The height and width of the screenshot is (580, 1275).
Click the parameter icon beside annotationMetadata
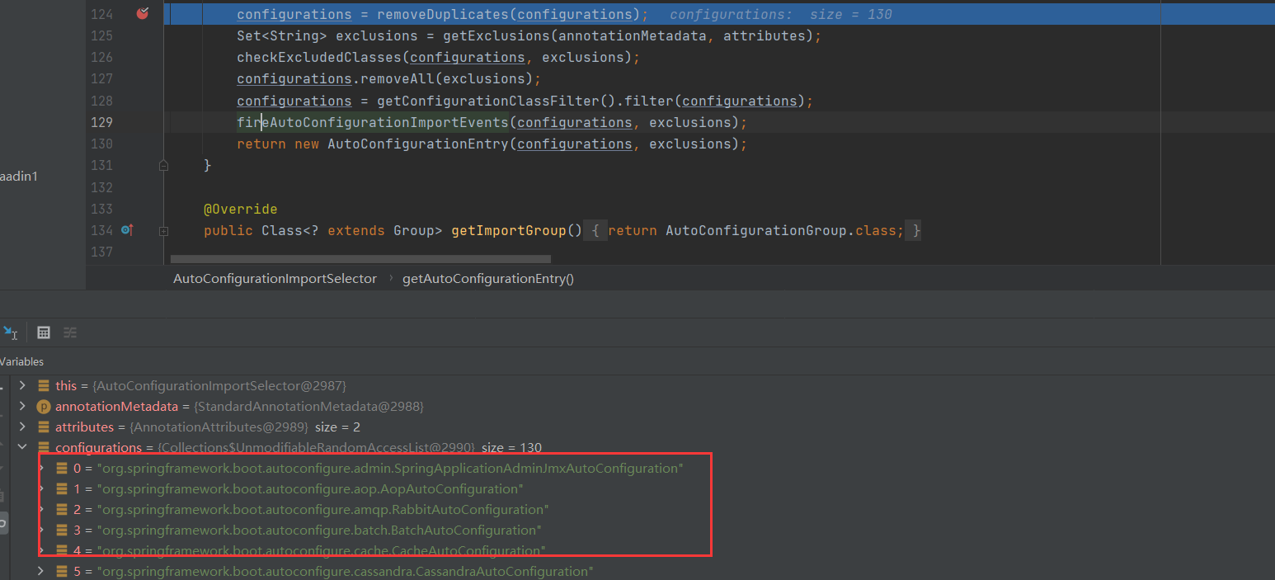(x=44, y=407)
